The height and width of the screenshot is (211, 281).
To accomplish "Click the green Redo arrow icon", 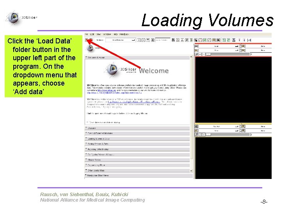I will coord(228,40).
